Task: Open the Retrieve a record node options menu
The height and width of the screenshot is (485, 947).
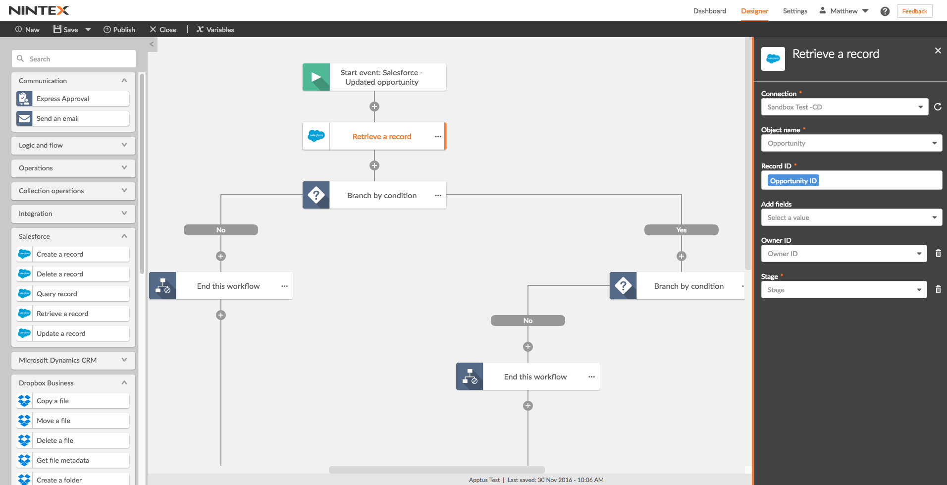Action: (x=438, y=137)
